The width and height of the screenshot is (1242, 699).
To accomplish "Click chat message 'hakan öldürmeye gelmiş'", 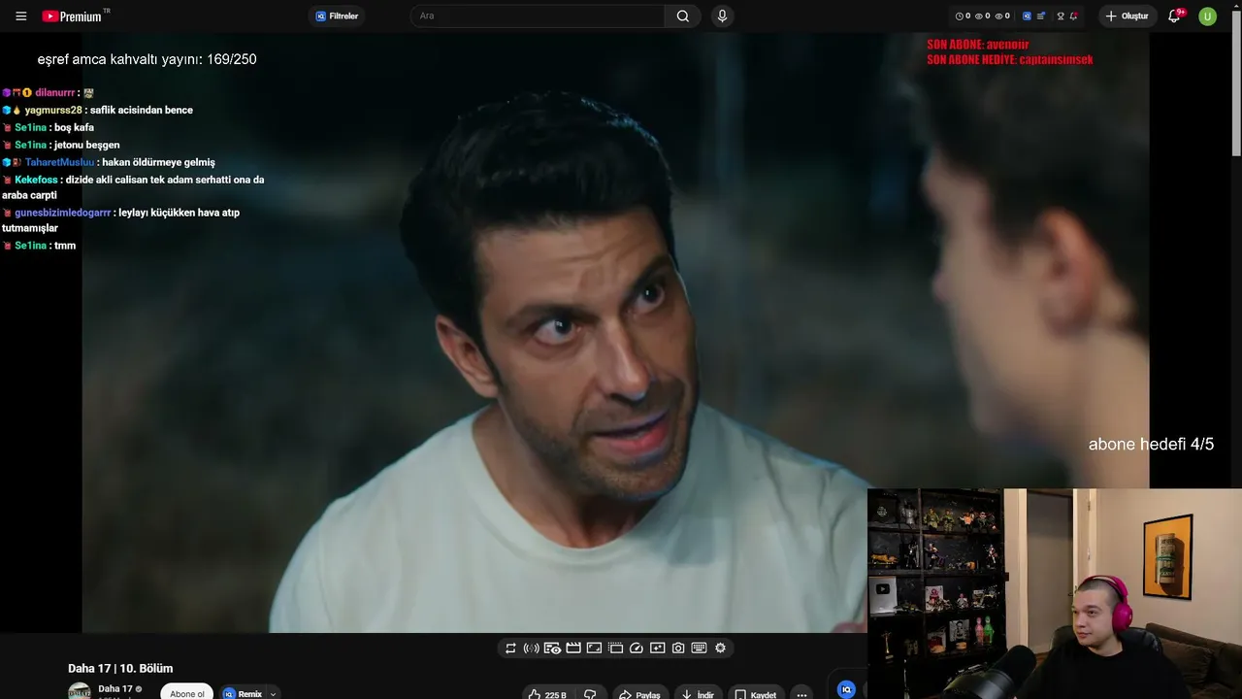I will (159, 162).
